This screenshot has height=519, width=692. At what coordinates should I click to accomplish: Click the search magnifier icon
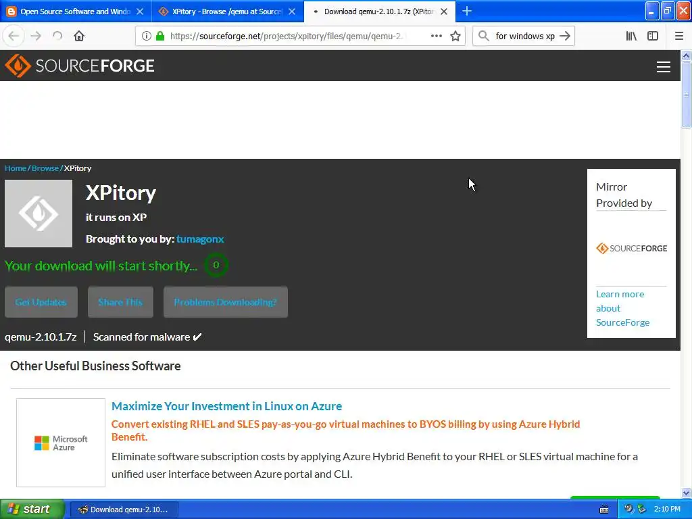coord(484,36)
